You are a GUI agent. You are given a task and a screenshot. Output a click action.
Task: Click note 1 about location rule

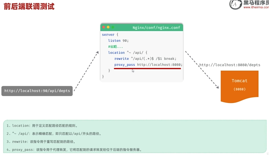pos(42,126)
